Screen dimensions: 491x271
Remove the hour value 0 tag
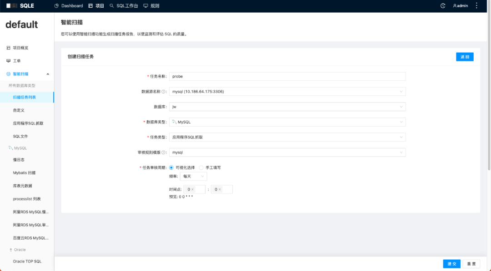(193, 189)
